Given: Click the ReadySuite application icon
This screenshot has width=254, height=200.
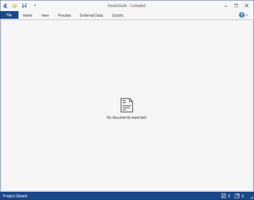Looking at the screenshot, I should tap(6, 6).
